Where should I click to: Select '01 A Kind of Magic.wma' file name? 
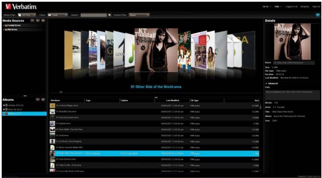[x=67, y=105]
